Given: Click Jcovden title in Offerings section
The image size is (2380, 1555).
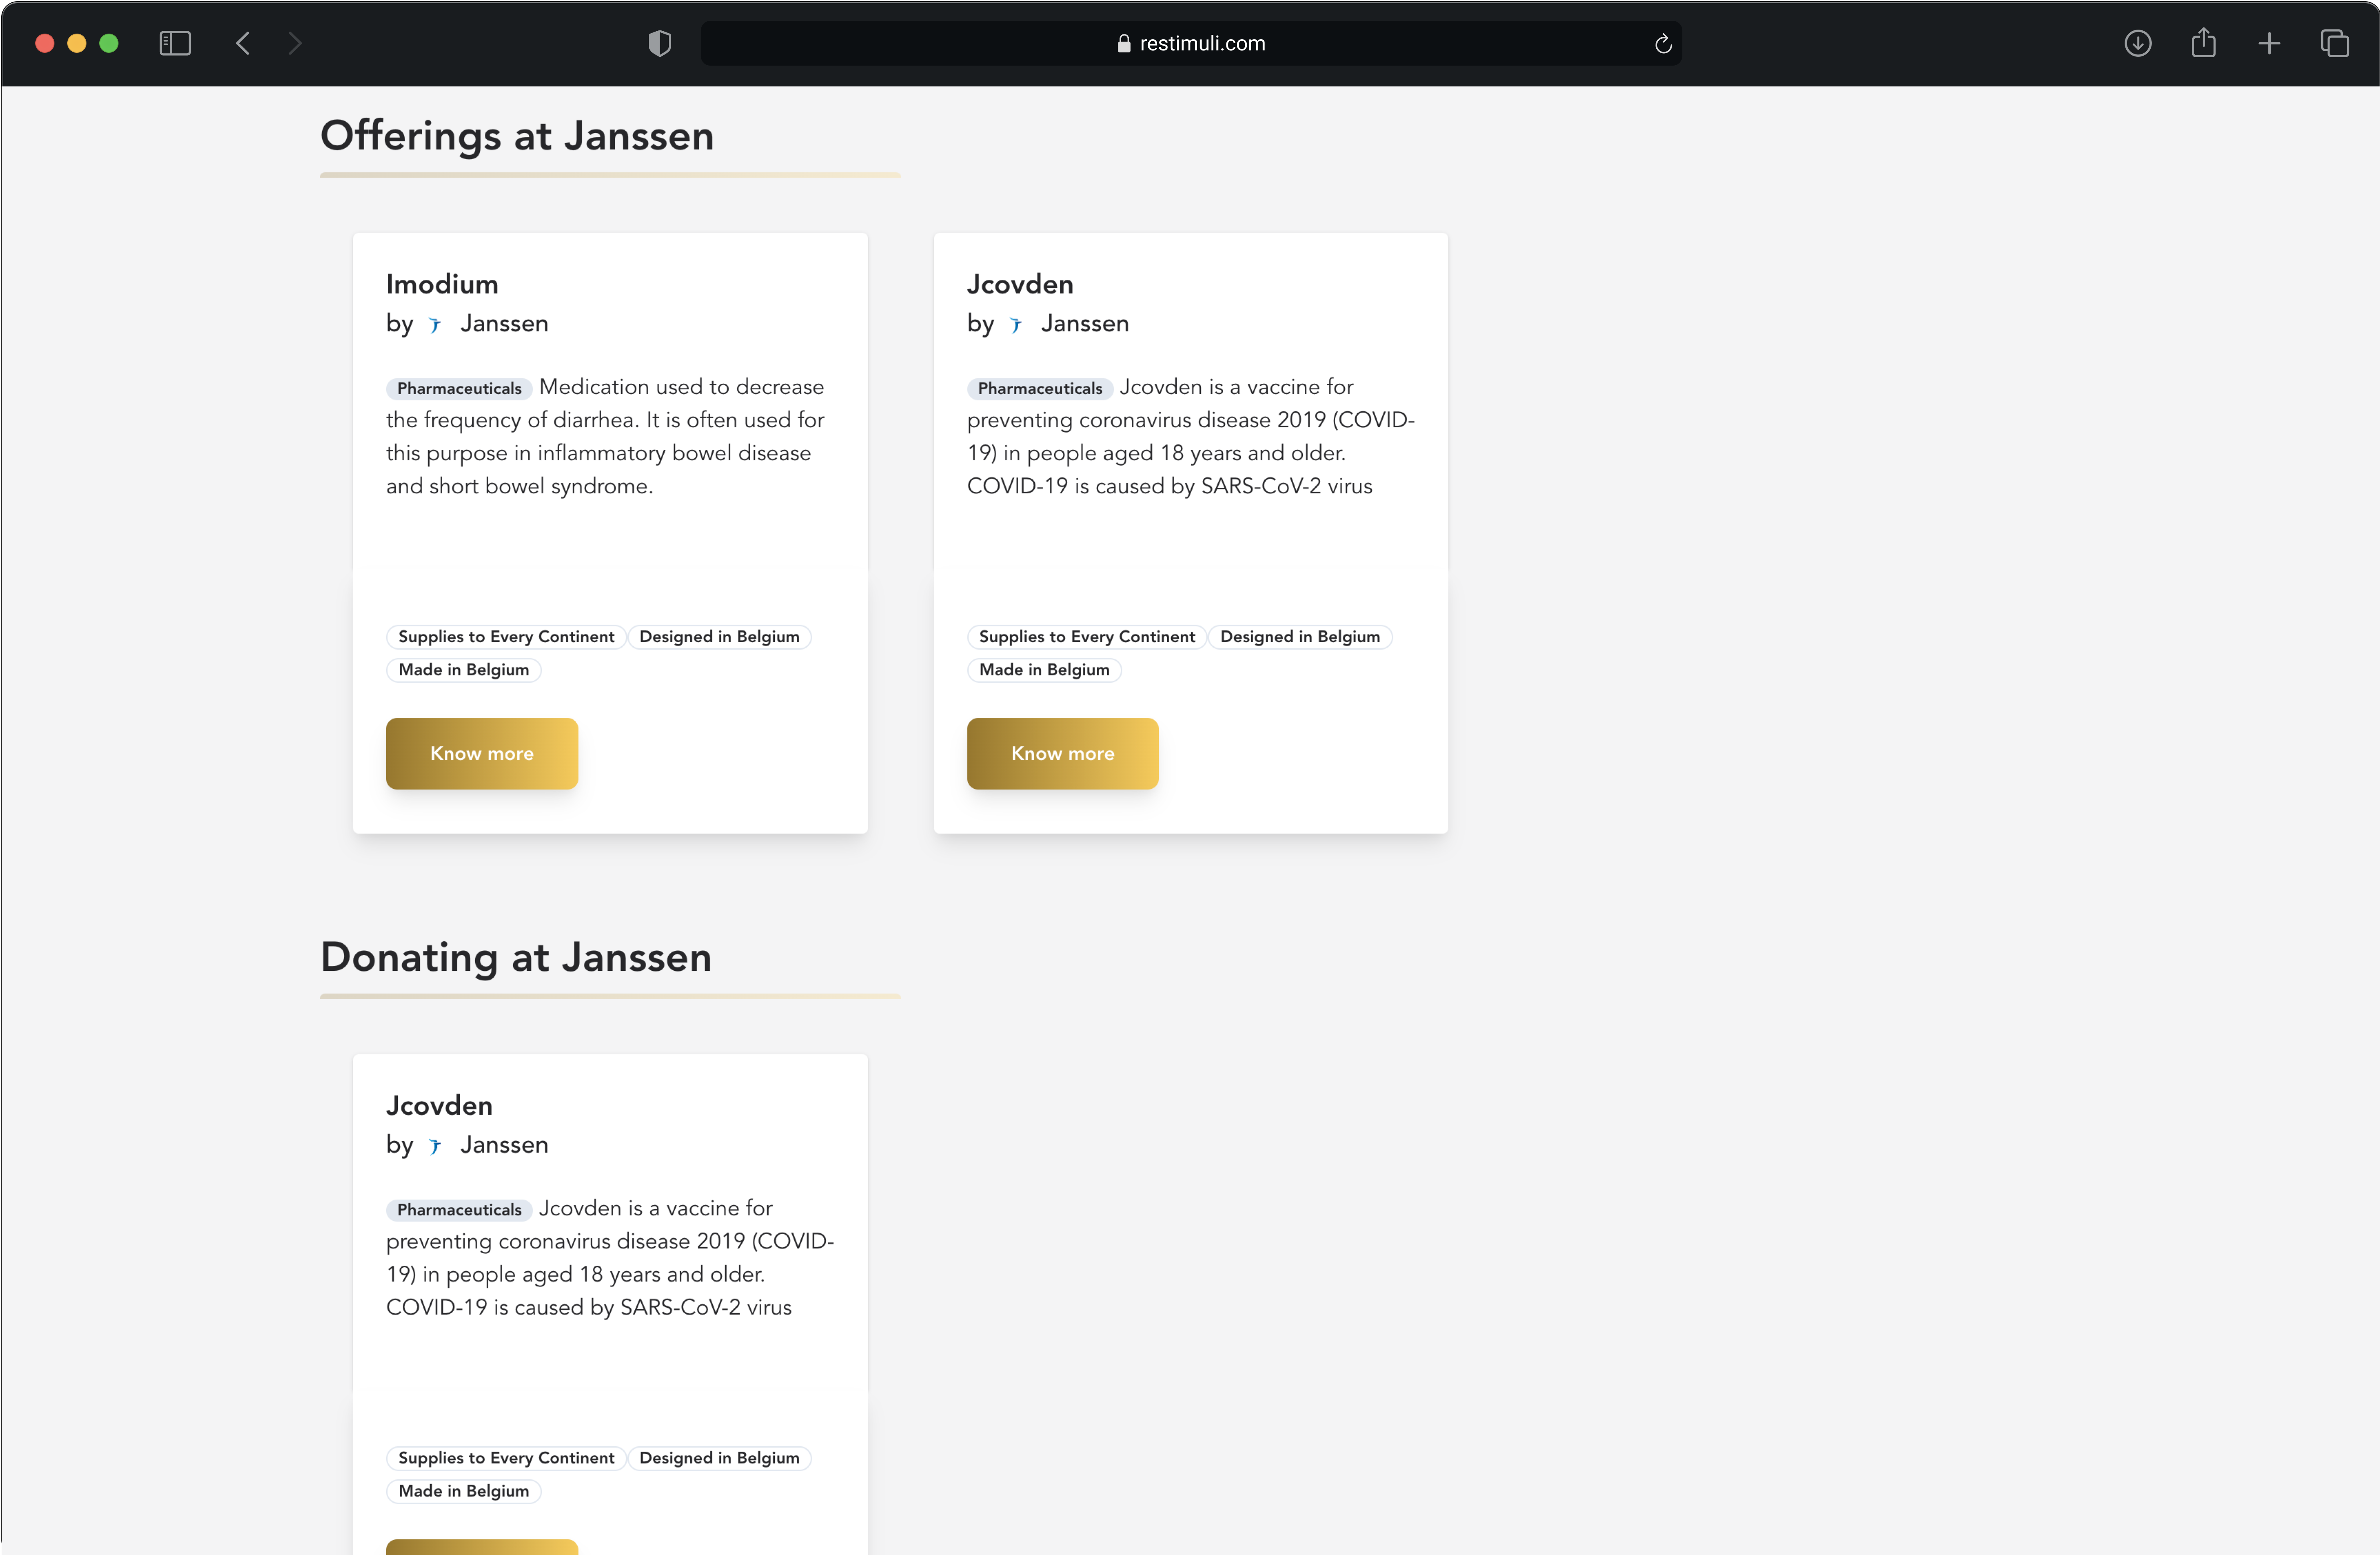Looking at the screenshot, I should coord(1020,284).
